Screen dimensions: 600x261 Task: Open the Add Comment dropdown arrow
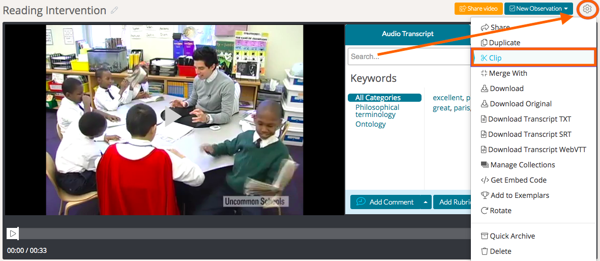click(426, 202)
